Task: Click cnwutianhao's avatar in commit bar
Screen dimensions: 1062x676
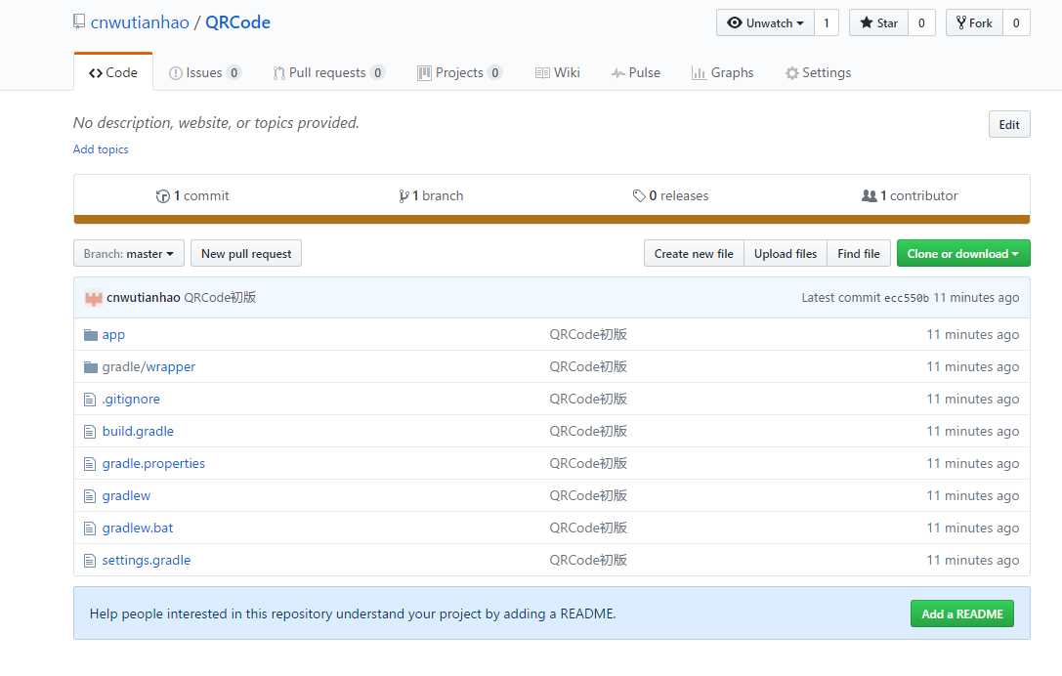Action: (94, 298)
